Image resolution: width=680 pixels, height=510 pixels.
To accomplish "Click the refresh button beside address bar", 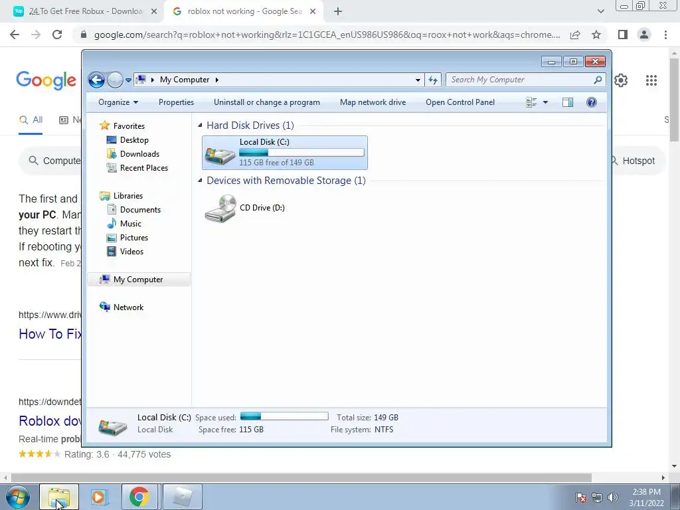I will [x=433, y=80].
